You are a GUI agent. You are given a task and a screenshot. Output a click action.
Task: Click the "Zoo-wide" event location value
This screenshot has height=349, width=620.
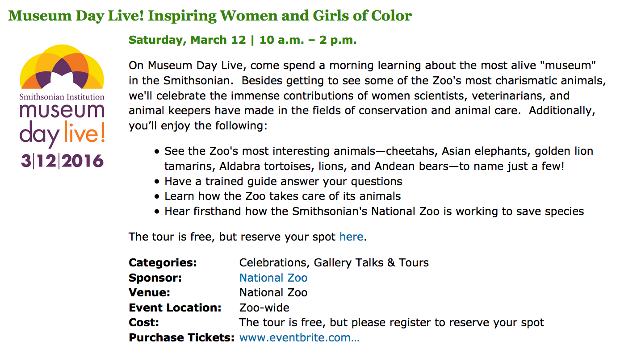click(264, 307)
